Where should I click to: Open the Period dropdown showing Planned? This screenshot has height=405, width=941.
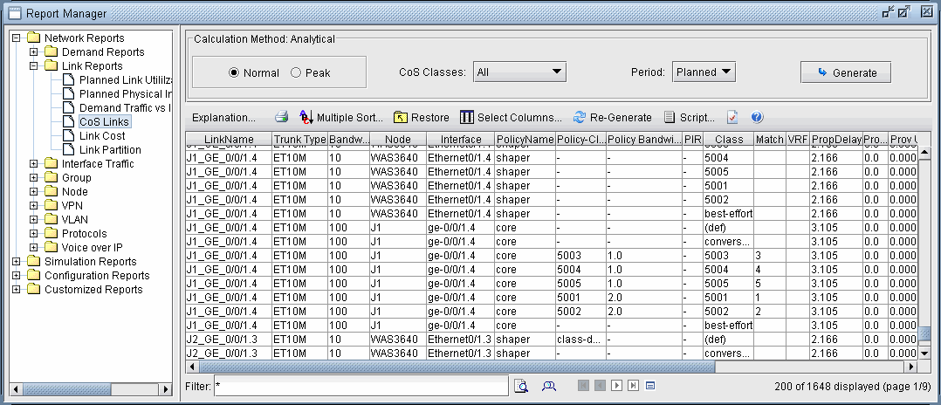704,72
